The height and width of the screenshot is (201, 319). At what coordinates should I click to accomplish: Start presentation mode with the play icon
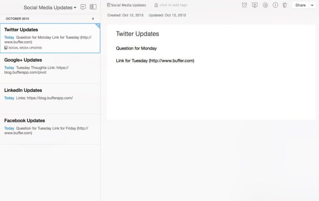[x=255, y=5]
